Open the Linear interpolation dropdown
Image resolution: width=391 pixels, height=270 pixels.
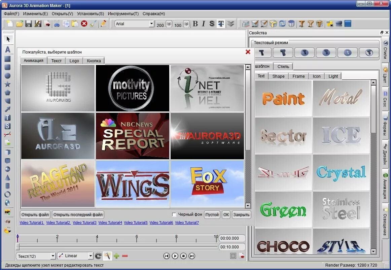coord(91,256)
